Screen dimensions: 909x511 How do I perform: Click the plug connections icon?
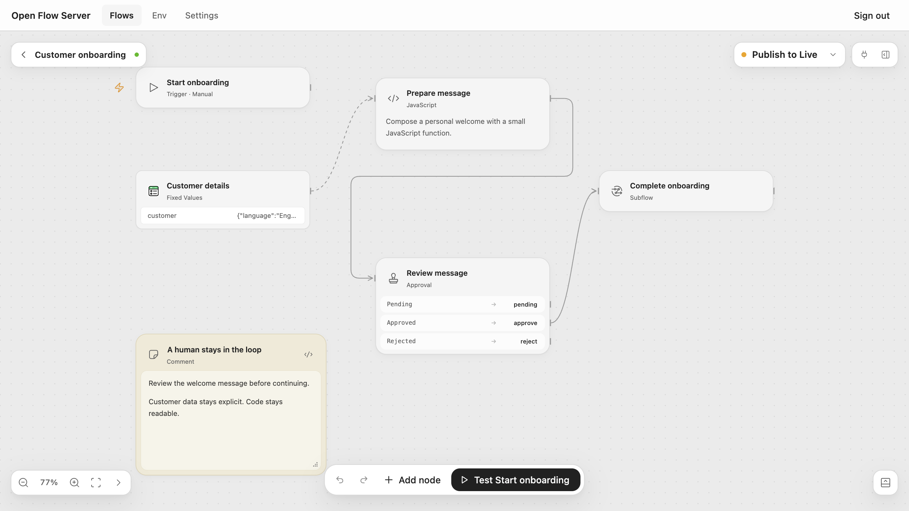pyautogui.click(x=864, y=55)
